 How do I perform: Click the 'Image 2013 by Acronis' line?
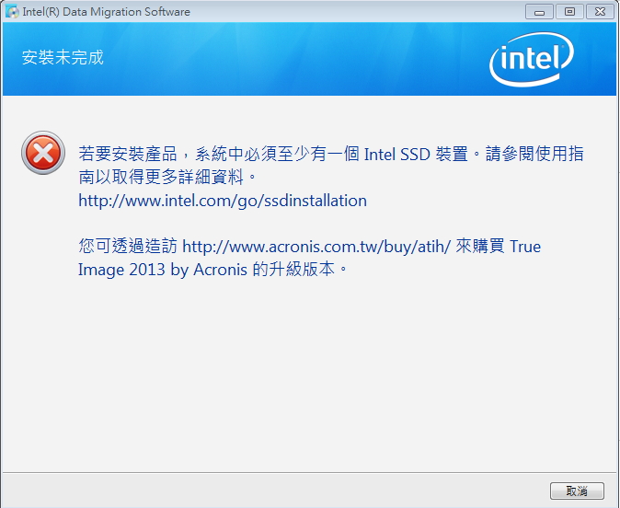pos(212,270)
